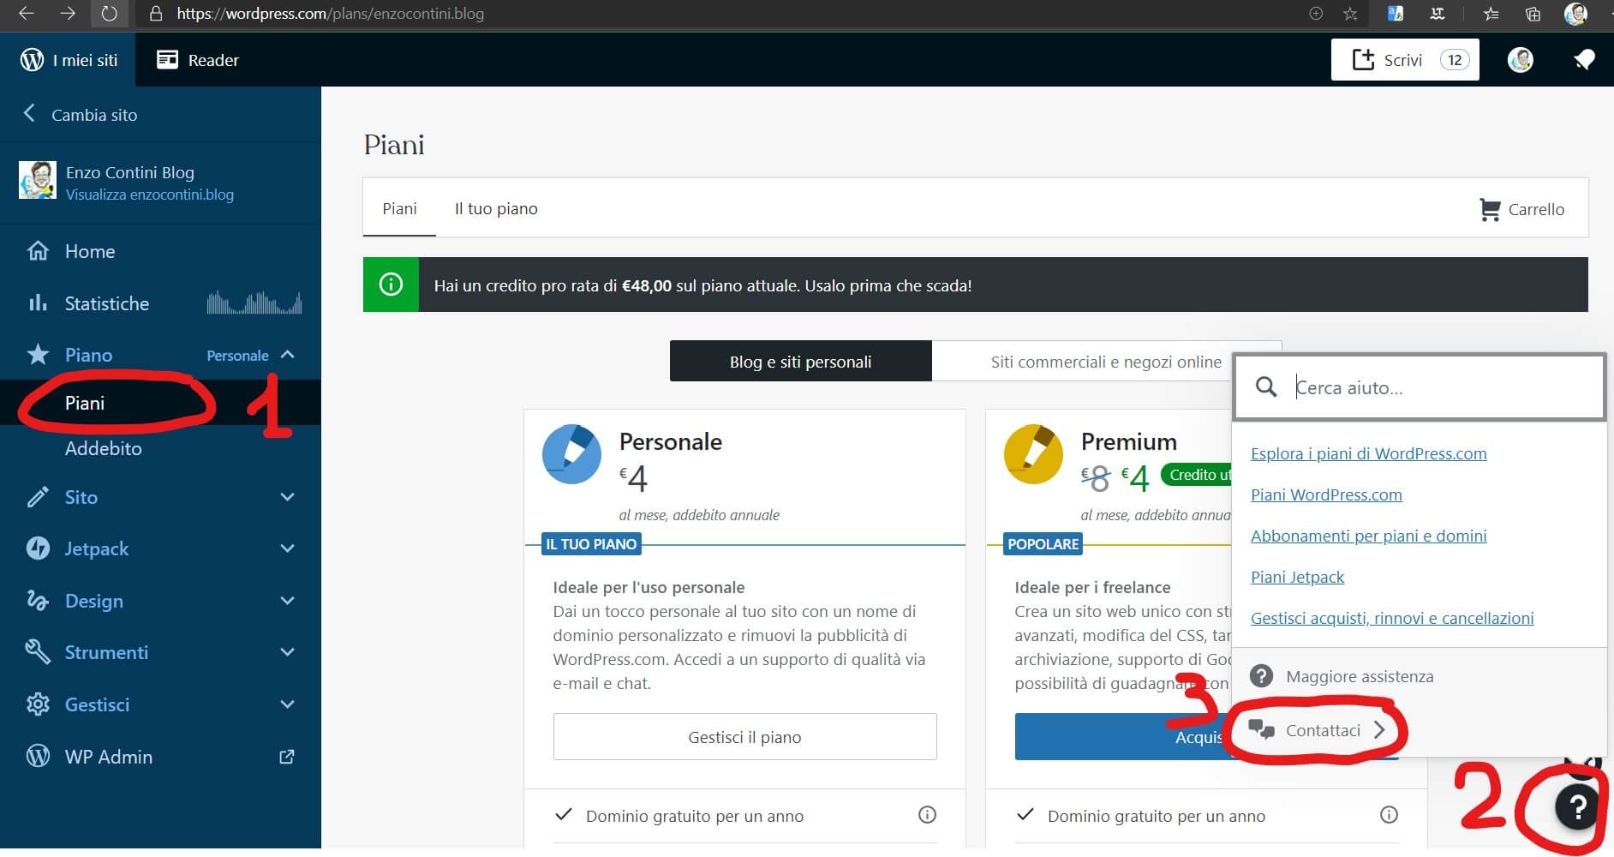Screen dimensions: 1614x857
Task: Click info icon beside Personale free domain
Action: point(926,815)
